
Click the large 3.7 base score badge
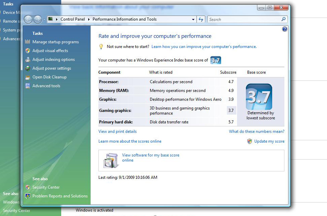(x=259, y=97)
